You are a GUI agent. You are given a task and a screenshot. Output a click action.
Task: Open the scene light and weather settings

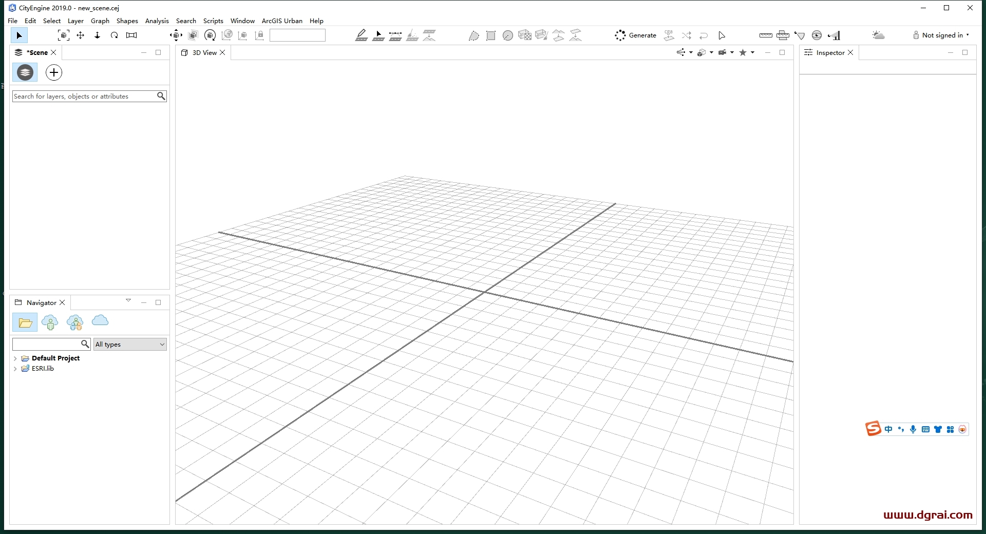[x=879, y=35]
